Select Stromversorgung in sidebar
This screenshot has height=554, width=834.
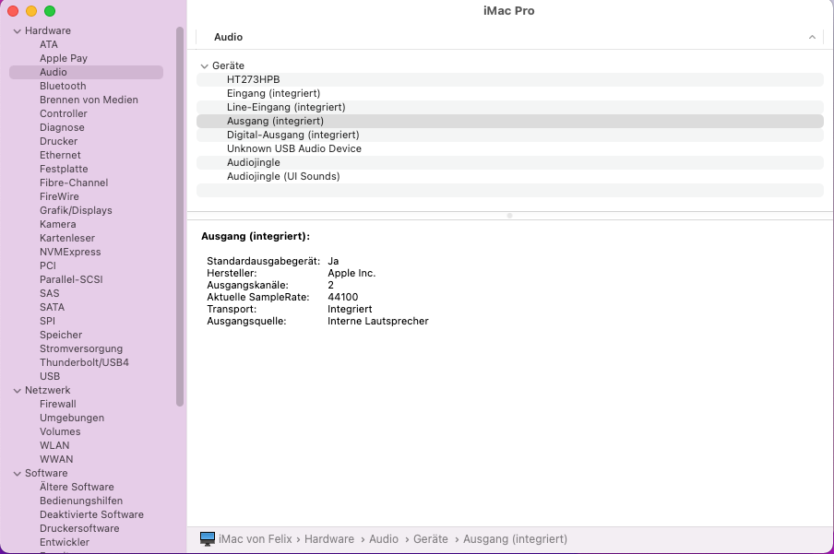point(81,348)
